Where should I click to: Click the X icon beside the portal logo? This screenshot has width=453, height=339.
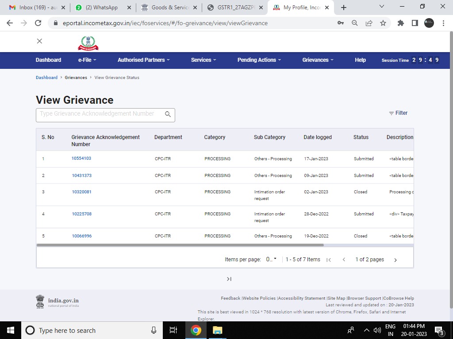pyautogui.click(x=39, y=41)
